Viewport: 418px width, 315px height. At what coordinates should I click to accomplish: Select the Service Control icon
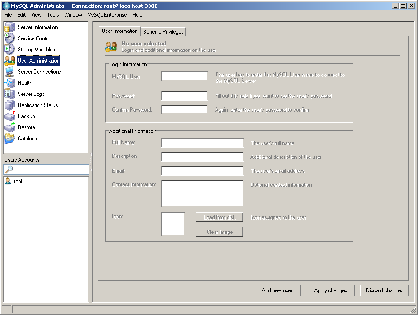pyautogui.click(x=9, y=38)
